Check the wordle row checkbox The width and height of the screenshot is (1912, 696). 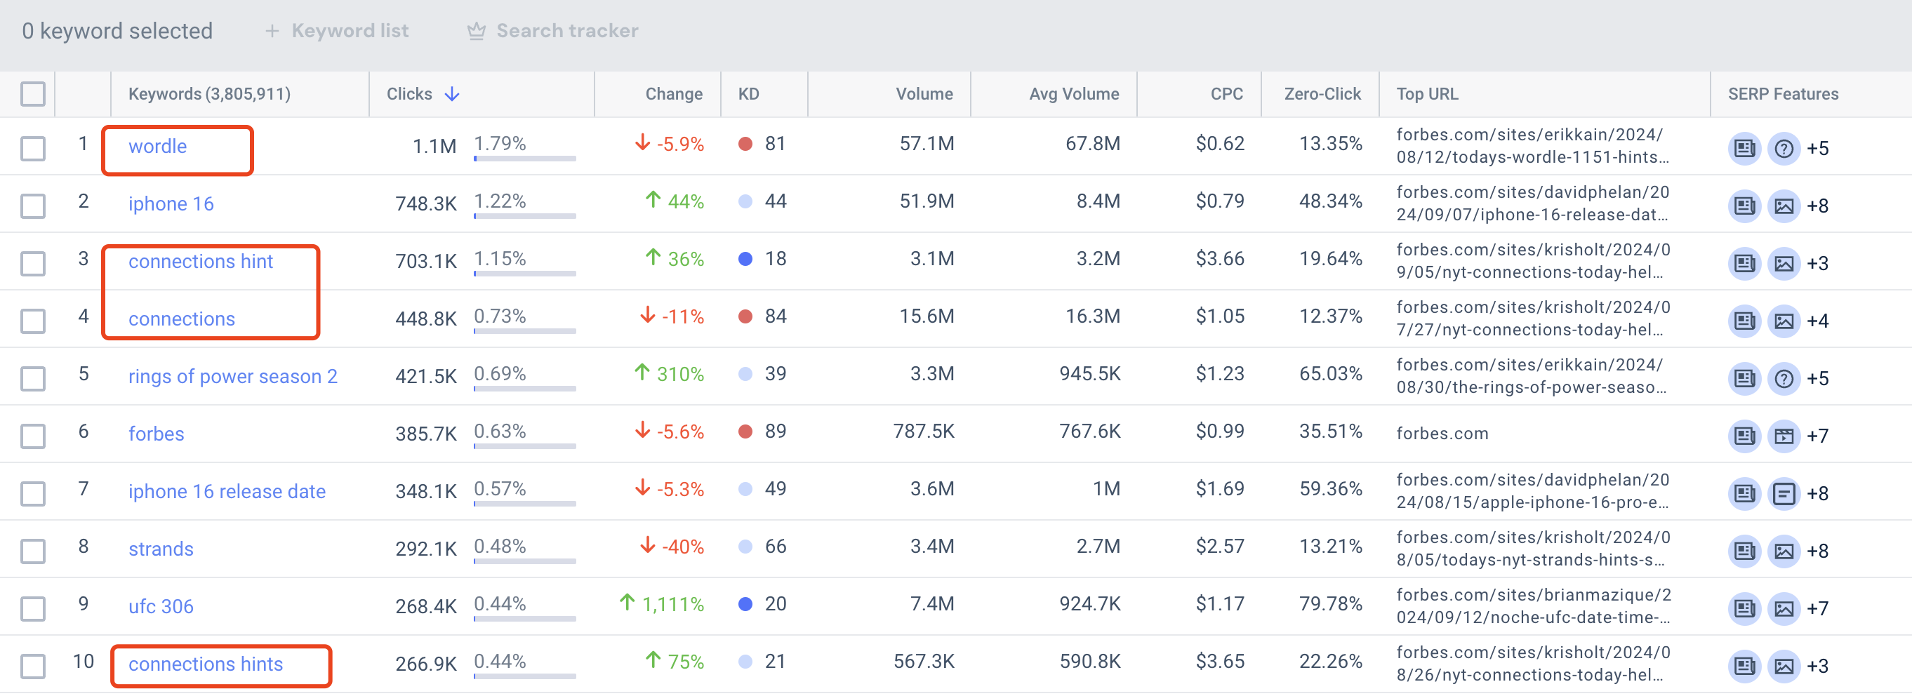click(x=33, y=149)
